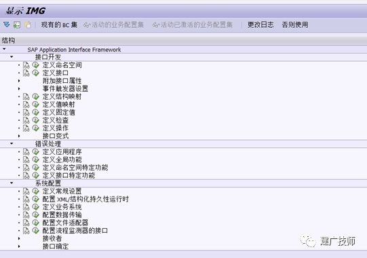Execute activity icon for 定义常规设置
Viewport: 367px width, 258px height.
coord(35,191)
